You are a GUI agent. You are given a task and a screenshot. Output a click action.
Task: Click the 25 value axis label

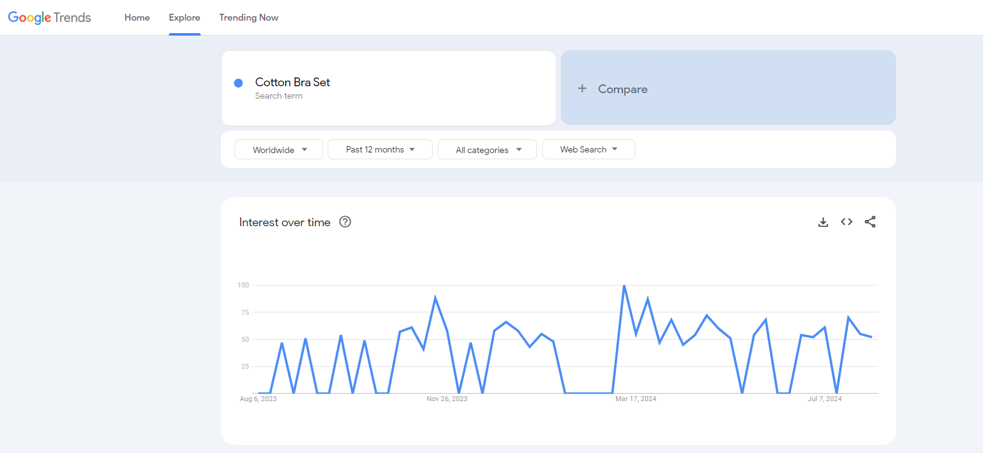(x=245, y=366)
